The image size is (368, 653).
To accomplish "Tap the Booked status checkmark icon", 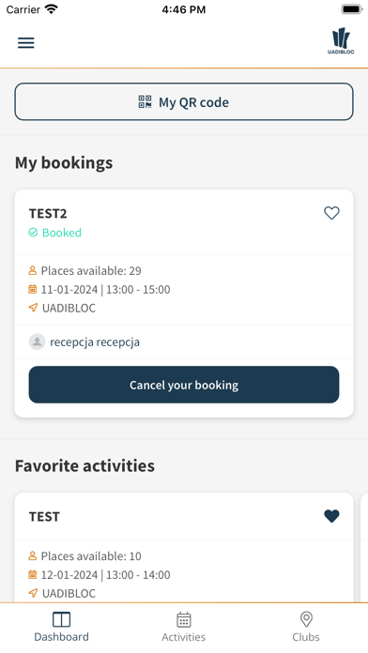I will (x=33, y=233).
